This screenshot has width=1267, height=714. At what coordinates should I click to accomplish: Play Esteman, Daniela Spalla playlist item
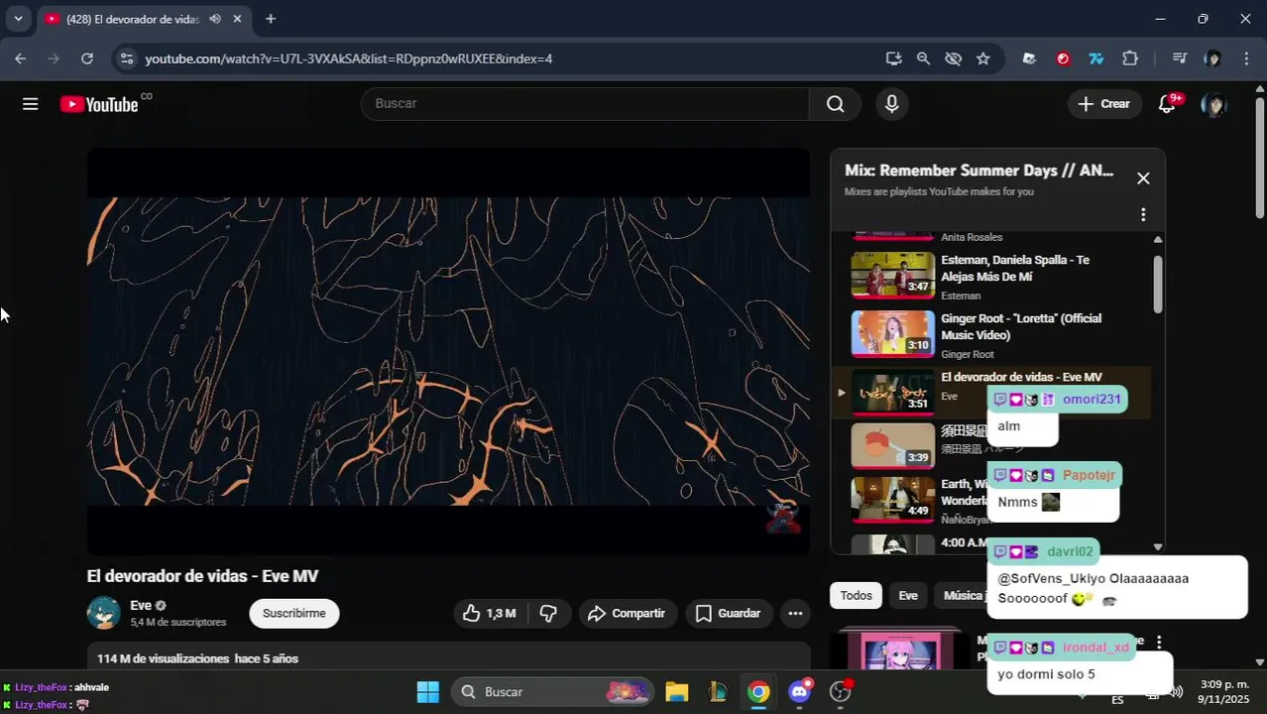[991, 276]
